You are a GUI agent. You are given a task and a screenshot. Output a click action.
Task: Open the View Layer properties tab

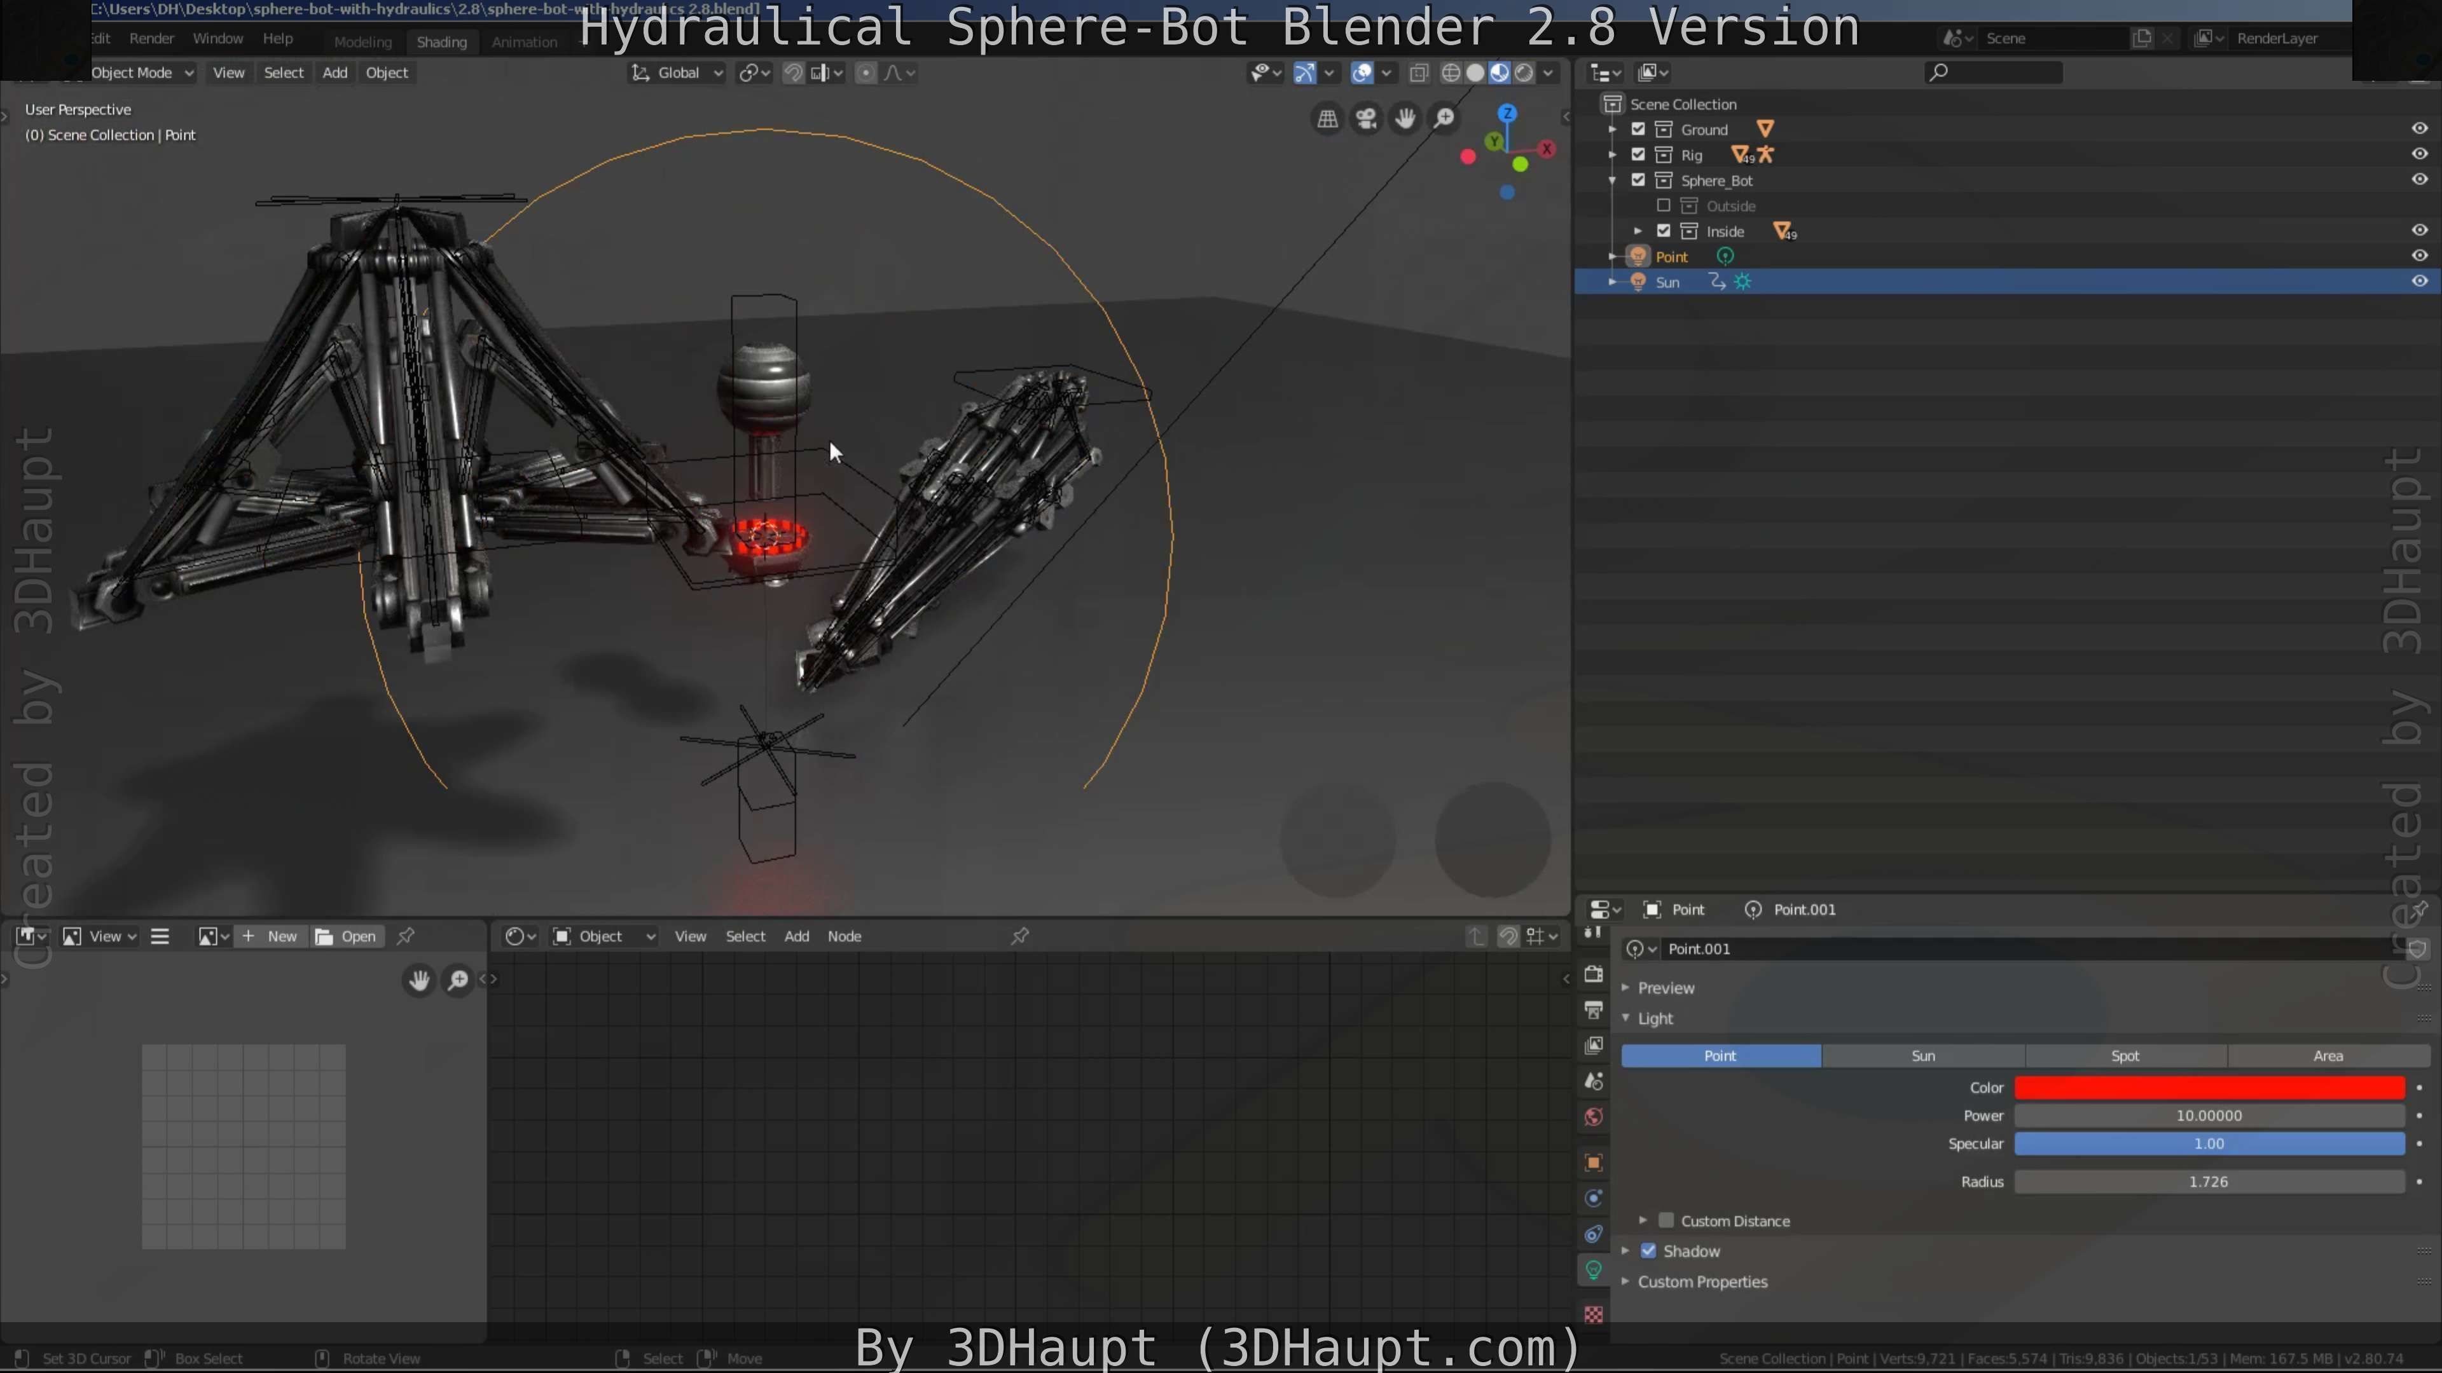click(1594, 1045)
